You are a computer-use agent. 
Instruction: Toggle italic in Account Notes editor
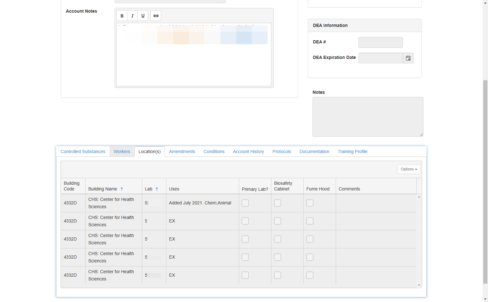pyautogui.click(x=132, y=16)
